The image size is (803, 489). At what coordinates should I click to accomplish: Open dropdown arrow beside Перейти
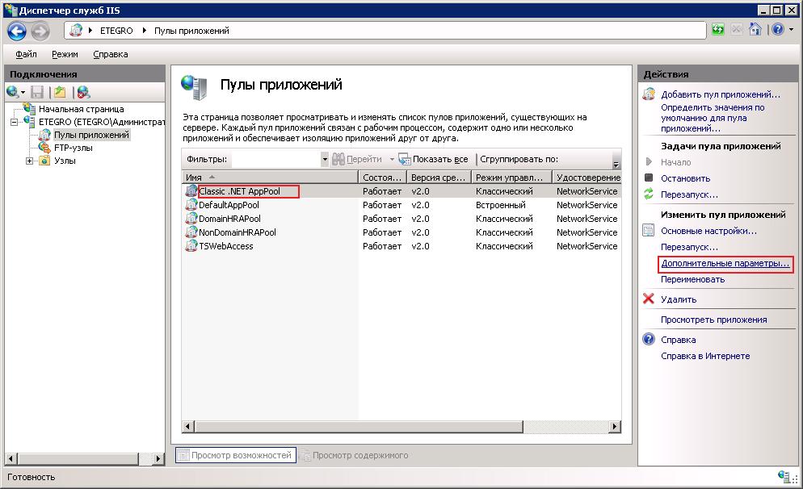392,160
